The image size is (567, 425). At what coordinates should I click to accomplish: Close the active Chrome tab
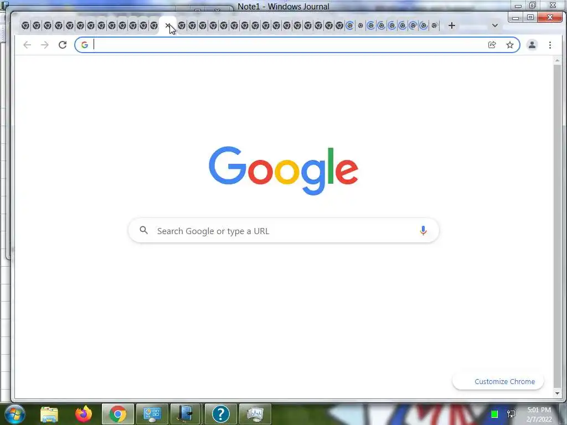click(168, 25)
